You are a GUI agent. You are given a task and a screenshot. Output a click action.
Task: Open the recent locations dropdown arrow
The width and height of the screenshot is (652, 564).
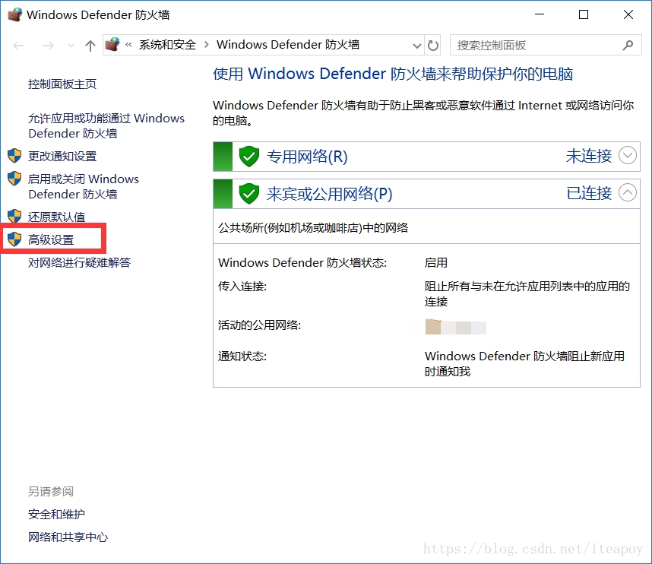(x=71, y=46)
